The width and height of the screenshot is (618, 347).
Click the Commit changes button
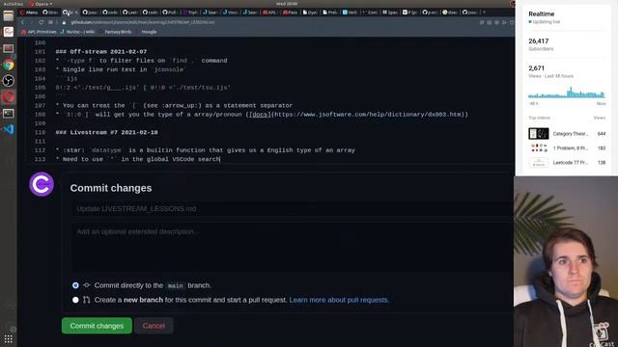(x=97, y=326)
